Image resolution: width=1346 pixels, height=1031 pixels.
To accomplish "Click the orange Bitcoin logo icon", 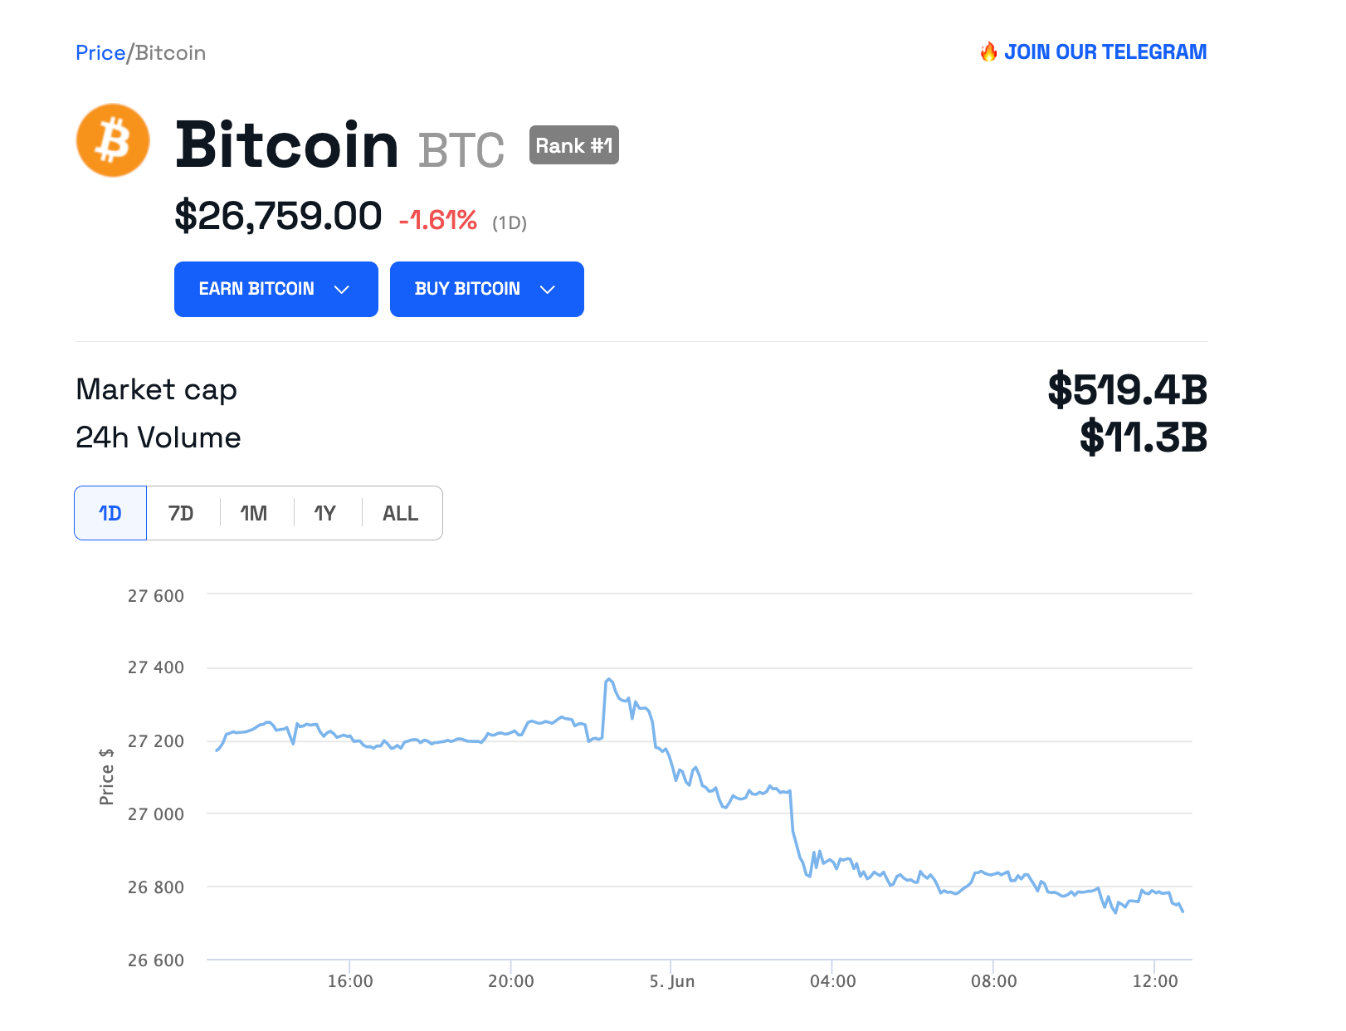I will point(113,140).
